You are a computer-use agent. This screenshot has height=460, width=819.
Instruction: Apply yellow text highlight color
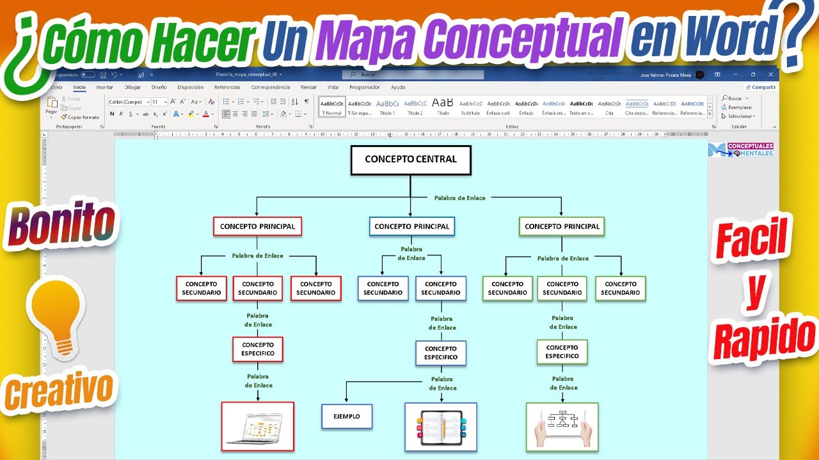coord(191,114)
